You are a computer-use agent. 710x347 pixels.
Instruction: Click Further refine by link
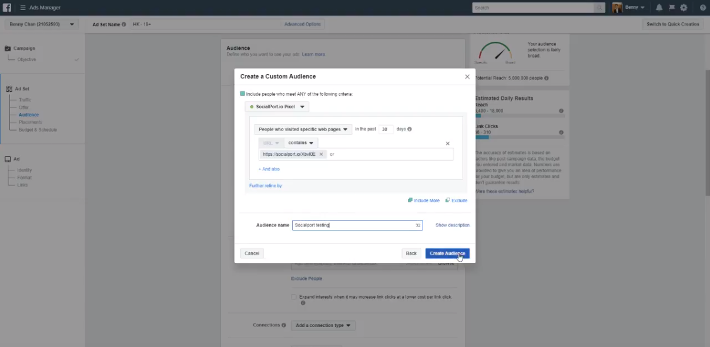point(266,186)
